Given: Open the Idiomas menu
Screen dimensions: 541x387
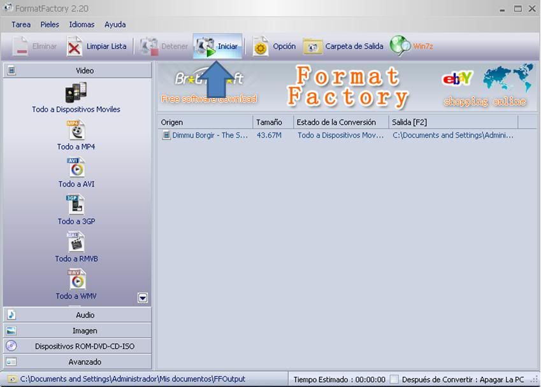Looking at the screenshot, I should click(x=82, y=24).
